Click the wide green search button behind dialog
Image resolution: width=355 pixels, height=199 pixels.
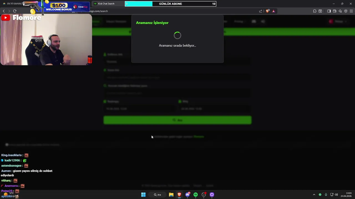(177, 120)
